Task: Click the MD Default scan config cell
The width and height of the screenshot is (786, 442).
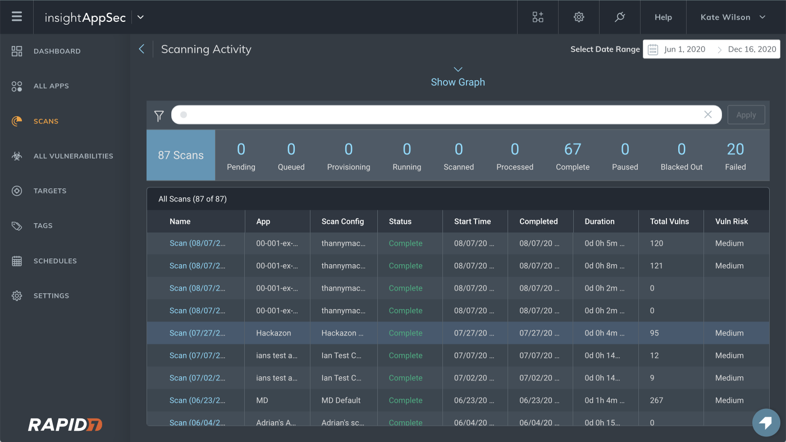Action: (x=341, y=400)
